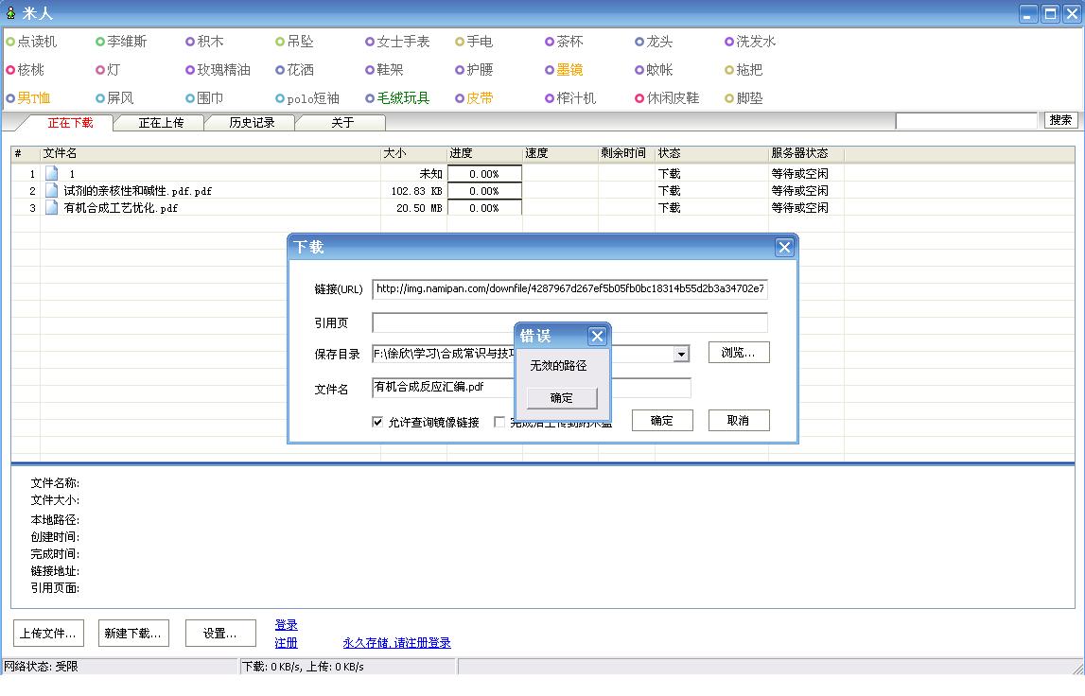1085x696 pixels.
Task: Click the 0.00% progress bar of 试剂的亲核性和碱性.pdf.pdf
Action: pyautogui.click(x=484, y=191)
